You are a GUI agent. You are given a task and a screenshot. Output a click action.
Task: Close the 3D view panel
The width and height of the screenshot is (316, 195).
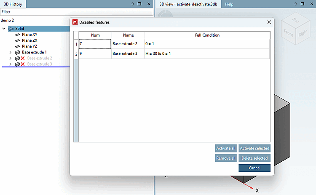pyautogui.click(x=311, y=4)
